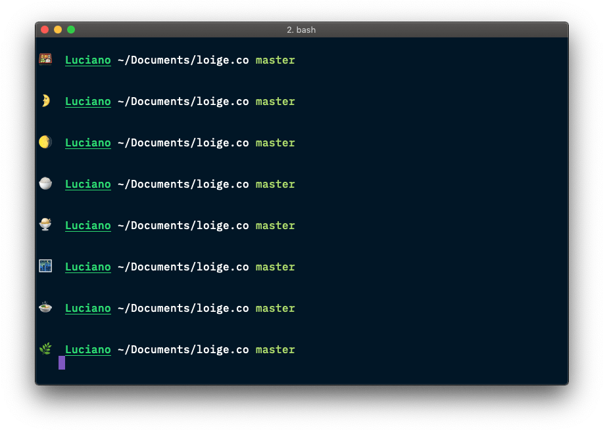603x430 pixels.
Task: Click the starry night cityscape emoji
Action: coord(45,266)
